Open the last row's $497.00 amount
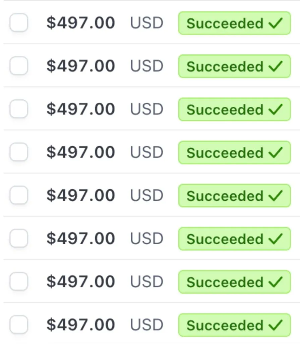This screenshot has height=346, width=300. (81, 325)
